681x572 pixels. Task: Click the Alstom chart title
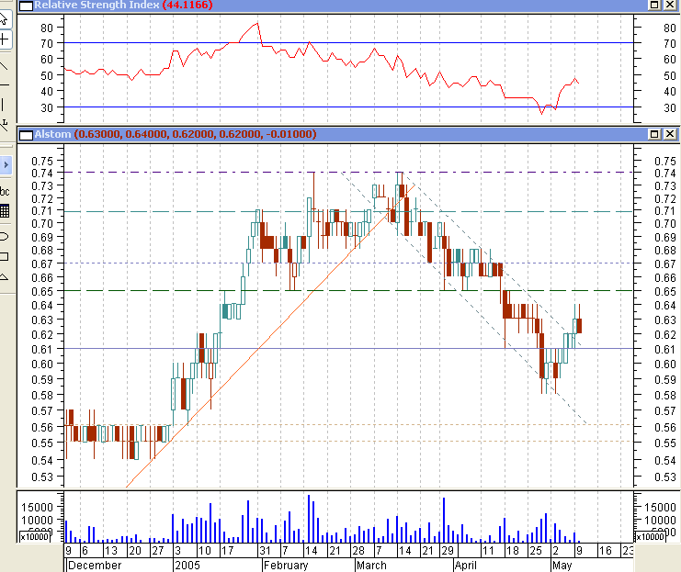[x=52, y=134]
